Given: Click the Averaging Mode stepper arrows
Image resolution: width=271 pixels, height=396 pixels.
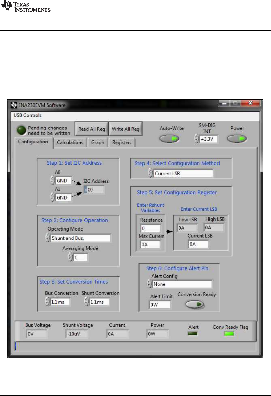Looking at the screenshot, I should coord(70,257).
